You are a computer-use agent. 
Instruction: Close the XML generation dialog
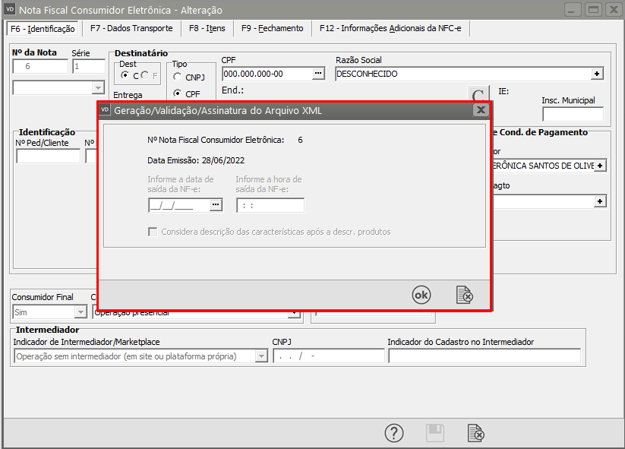(480, 110)
